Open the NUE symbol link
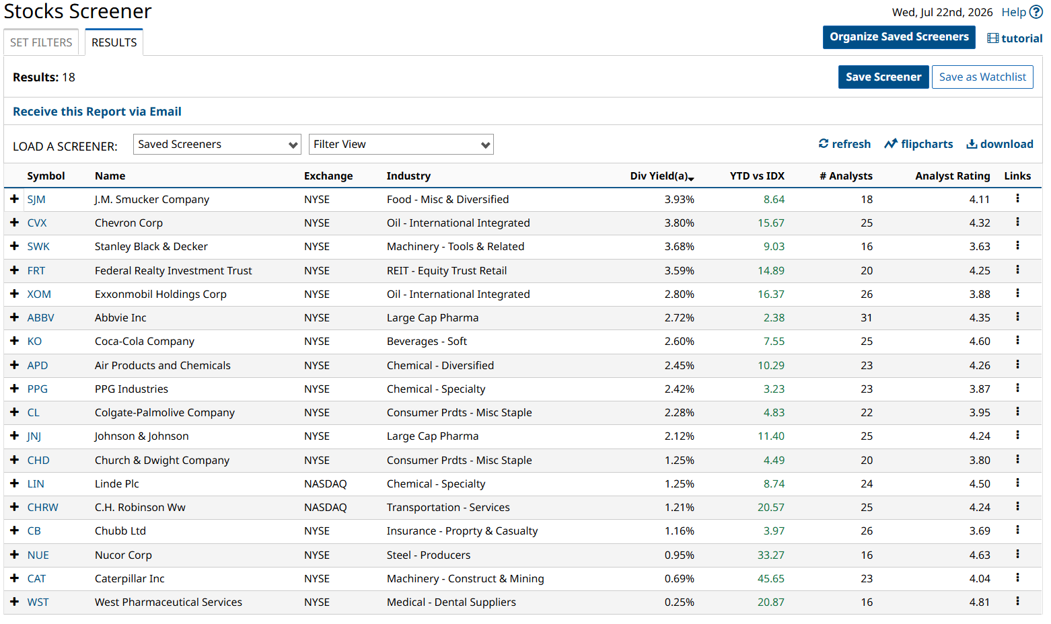This screenshot has width=1051, height=624. (38, 555)
